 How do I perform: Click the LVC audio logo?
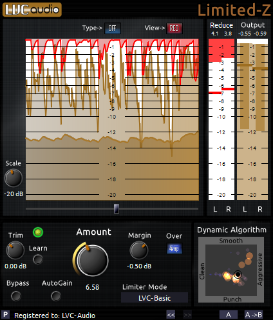click(32, 10)
